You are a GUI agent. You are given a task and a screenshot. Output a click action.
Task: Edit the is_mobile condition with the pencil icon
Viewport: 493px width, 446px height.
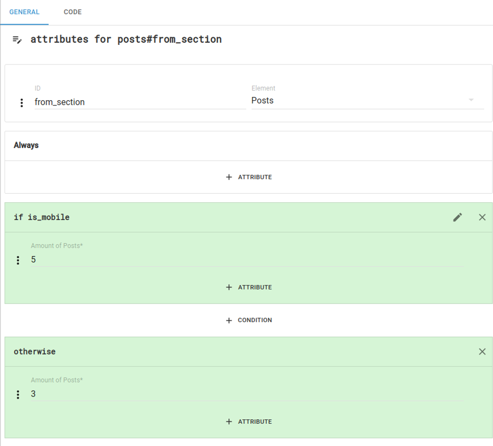(x=457, y=217)
